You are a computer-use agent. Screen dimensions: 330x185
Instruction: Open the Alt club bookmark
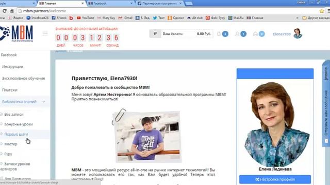tap(195, 18)
